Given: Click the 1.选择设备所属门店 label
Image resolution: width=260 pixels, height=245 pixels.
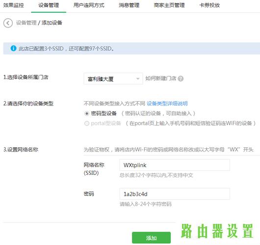Looking at the screenshot, I should click(x=26, y=77).
